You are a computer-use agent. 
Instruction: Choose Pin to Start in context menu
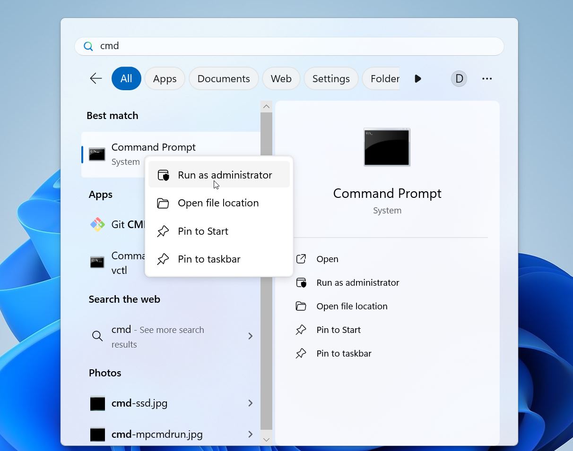pos(219,231)
